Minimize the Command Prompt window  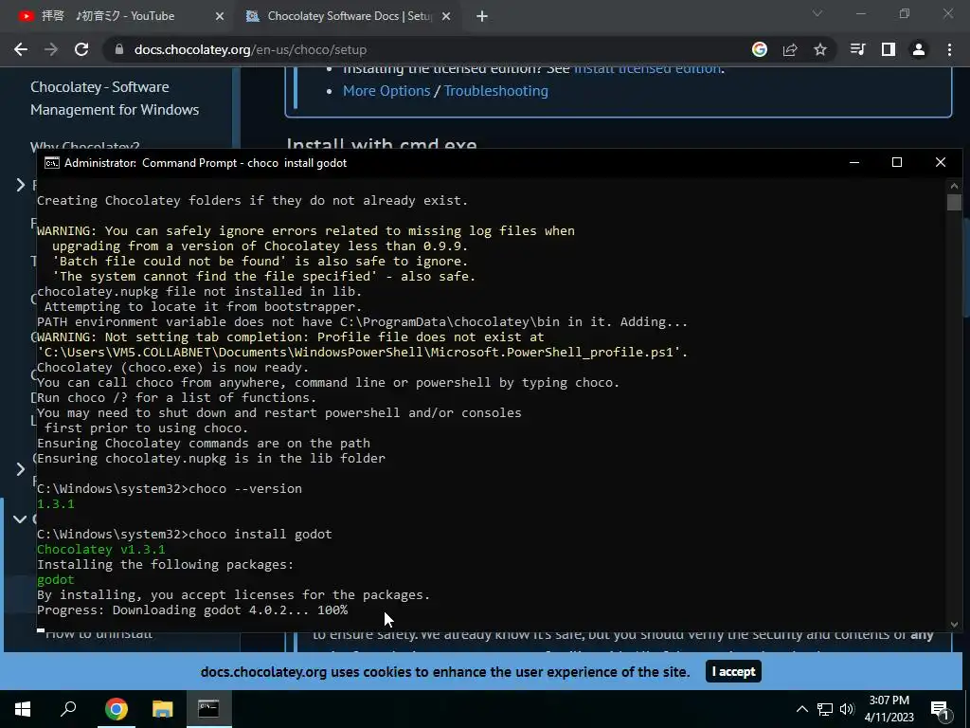(x=854, y=162)
